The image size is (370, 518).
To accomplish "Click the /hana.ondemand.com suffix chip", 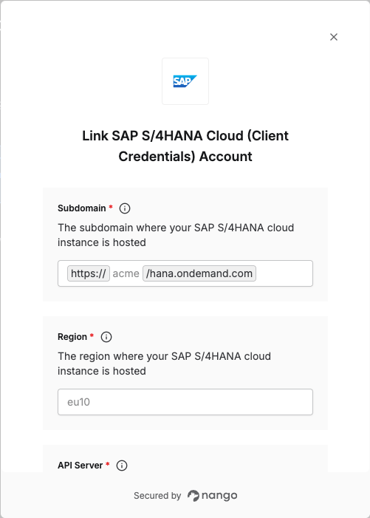I will (199, 273).
